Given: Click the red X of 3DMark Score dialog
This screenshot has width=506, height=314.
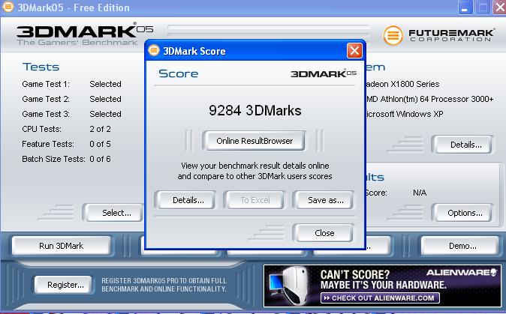Looking at the screenshot, I should pyautogui.click(x=354, y=51).
